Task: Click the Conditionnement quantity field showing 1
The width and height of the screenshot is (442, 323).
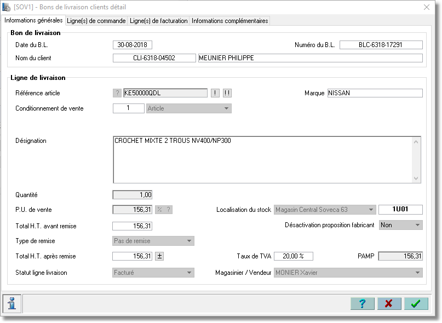Action: tap(128, 108)
